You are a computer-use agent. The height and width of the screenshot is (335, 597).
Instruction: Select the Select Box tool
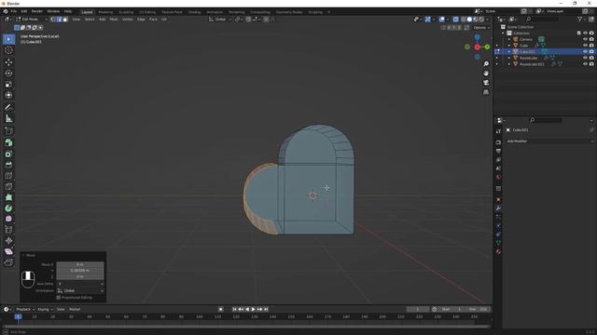click(8, 39)
